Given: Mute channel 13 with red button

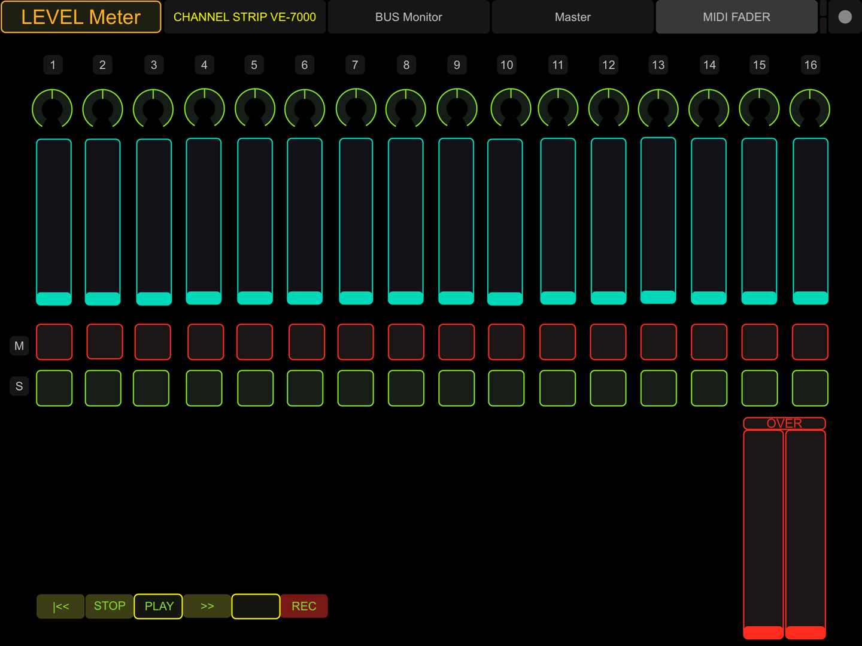Looking at the screenshot, I should point(658,342).
